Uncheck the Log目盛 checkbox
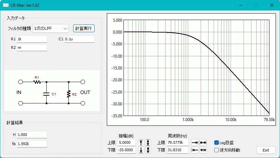The image size is (280, 158). pyautogui.click(x=217, y=143)
